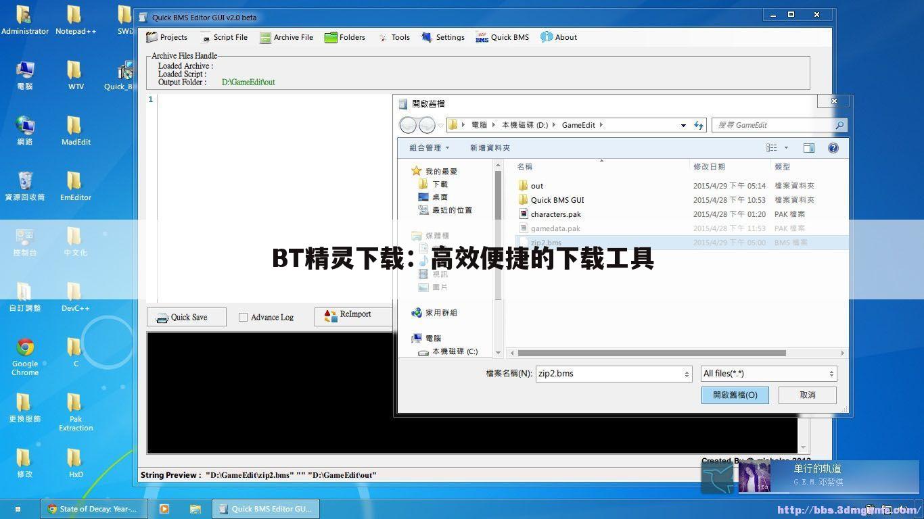
Task: Select the computer (電腦) desktop icon
Action: (25, 75)
